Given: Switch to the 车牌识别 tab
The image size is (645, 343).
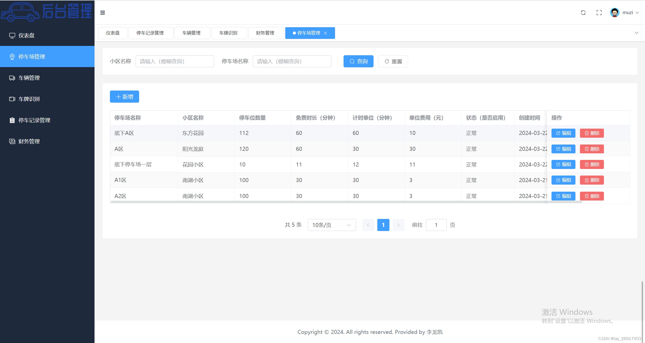Looking at the screenshot, I should tap(228, 33).
